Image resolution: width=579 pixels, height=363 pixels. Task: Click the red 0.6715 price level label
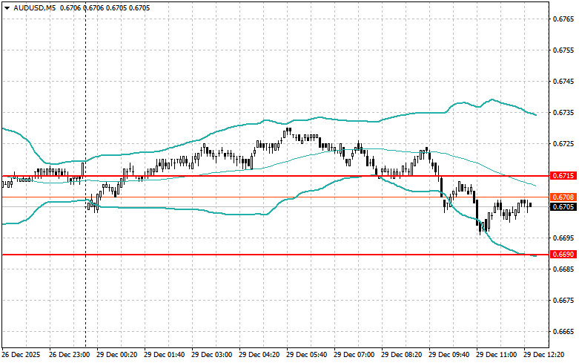563,176
